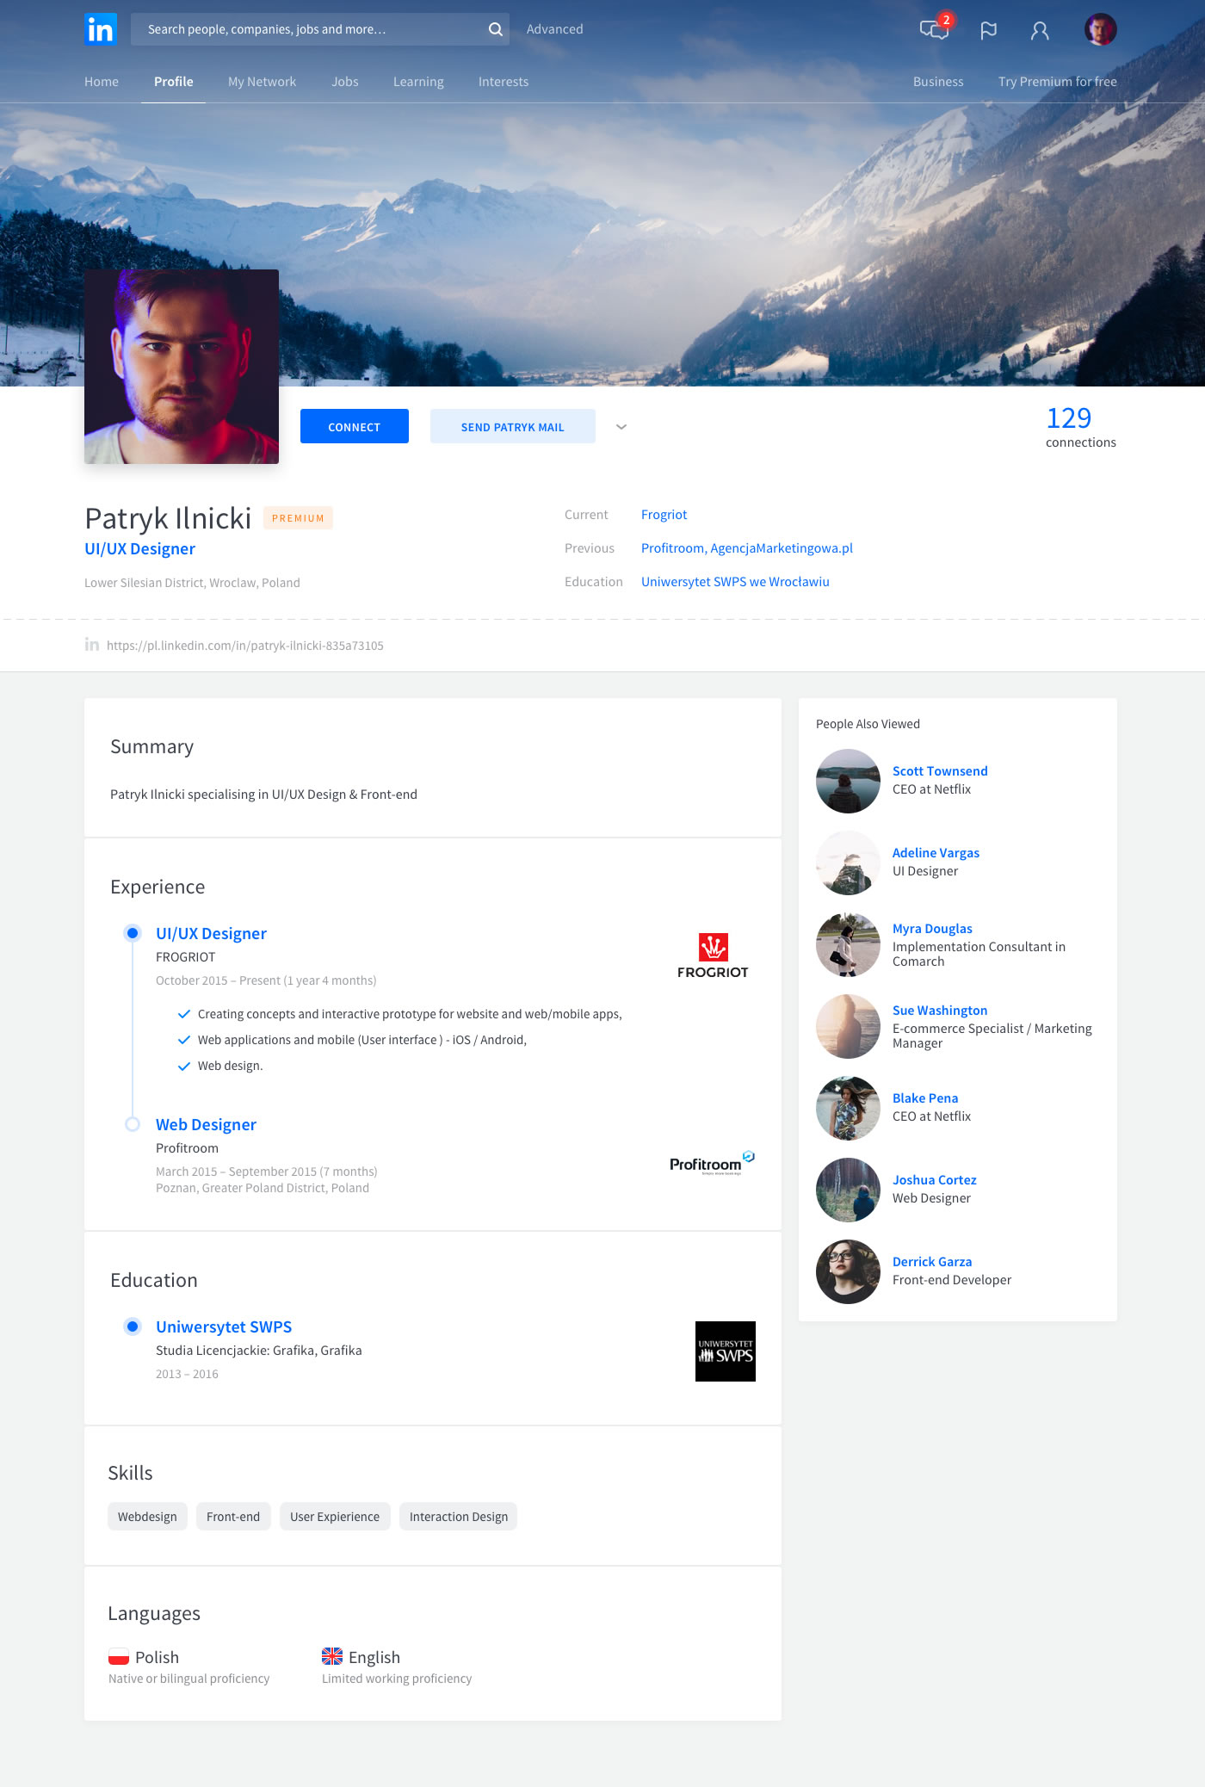Switch to the Learning tab
The image size is (1205, 1787).
point(418,82)
